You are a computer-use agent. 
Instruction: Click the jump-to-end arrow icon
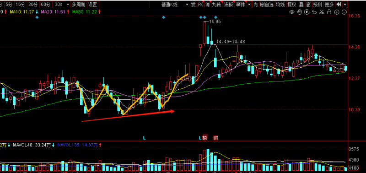click(x=339, y=4)
